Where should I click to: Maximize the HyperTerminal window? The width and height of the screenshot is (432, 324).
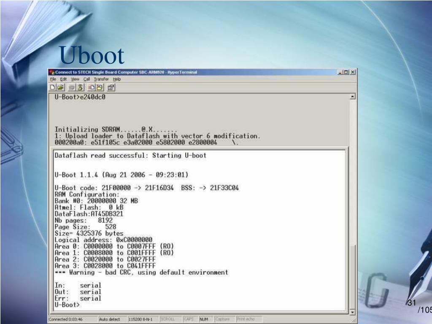[346, 72]
